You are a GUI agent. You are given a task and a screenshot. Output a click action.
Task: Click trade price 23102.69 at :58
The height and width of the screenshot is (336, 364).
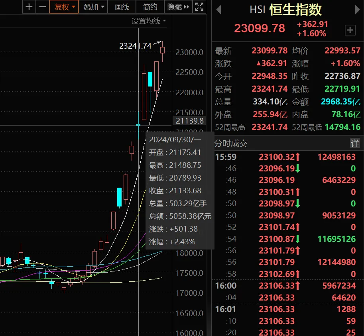277,274
